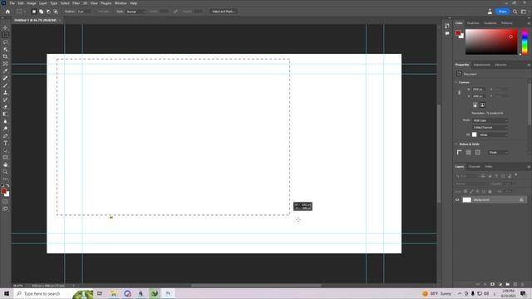Image resolution: width=532 pixels, height=299 pixels.
Task: Open the Comments panel icon
Action: point(447,33)
